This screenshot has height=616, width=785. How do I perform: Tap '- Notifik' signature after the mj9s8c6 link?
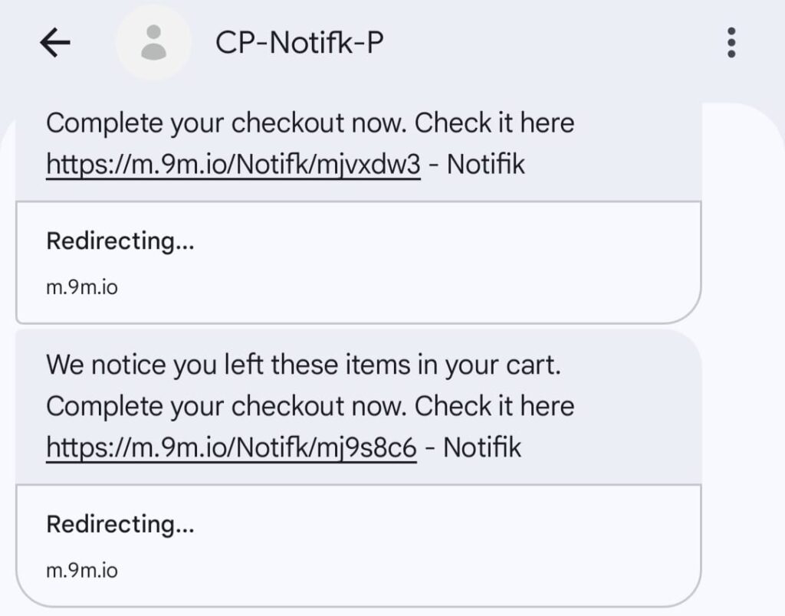click(x=471, y=447)
